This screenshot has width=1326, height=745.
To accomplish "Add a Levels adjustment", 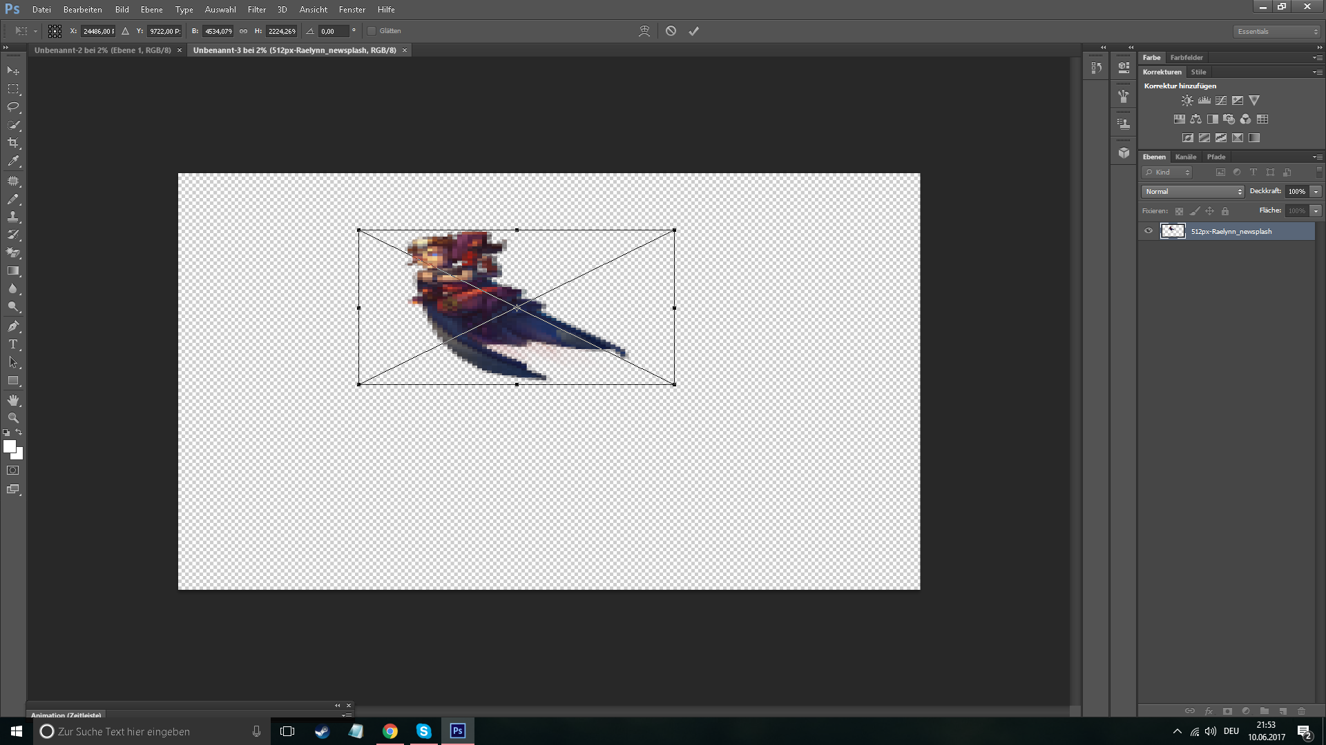I will coord(1204,101).
